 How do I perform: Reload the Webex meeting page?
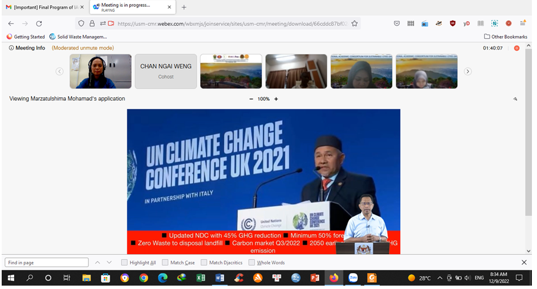[x=39, y=24]
